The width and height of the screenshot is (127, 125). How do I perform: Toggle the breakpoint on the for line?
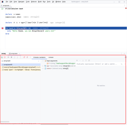(x=3, y=28)
